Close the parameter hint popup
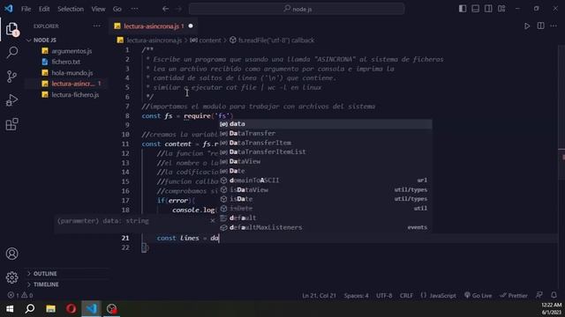Viewport: 565px width, 317px height. pos(212,221)
